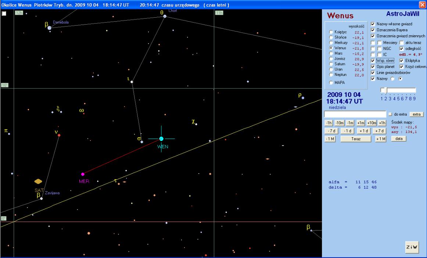Click the ZiW button

[412, 247]
